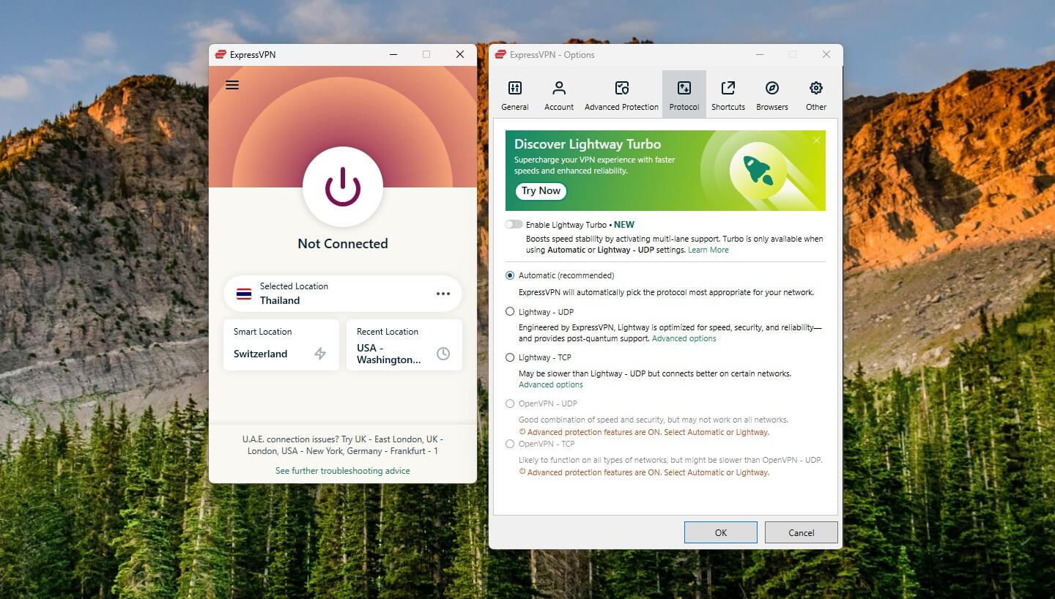
Task: Open See further troubleshooting advice link
Action: [343, 471]
